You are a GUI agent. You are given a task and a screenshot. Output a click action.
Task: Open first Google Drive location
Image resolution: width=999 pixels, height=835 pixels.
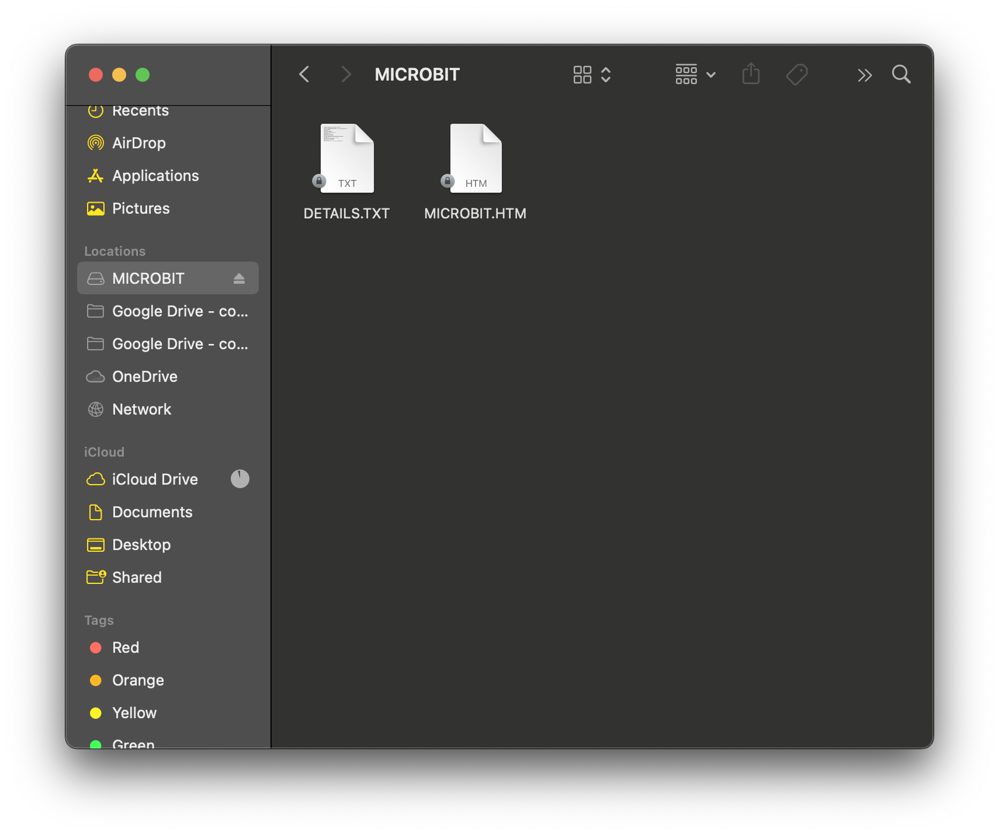pos(168,311)
